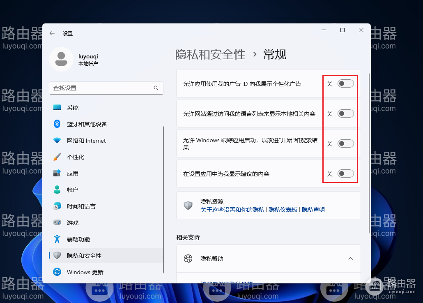Toggle suggested content in Settings app switch
Screen dimensions: 423x303
pos(345,173)
